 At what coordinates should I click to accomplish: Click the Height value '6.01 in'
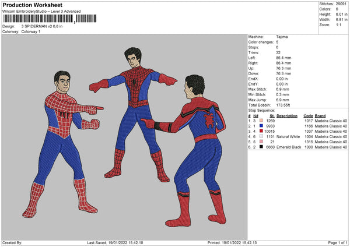(x=341, y=14)
